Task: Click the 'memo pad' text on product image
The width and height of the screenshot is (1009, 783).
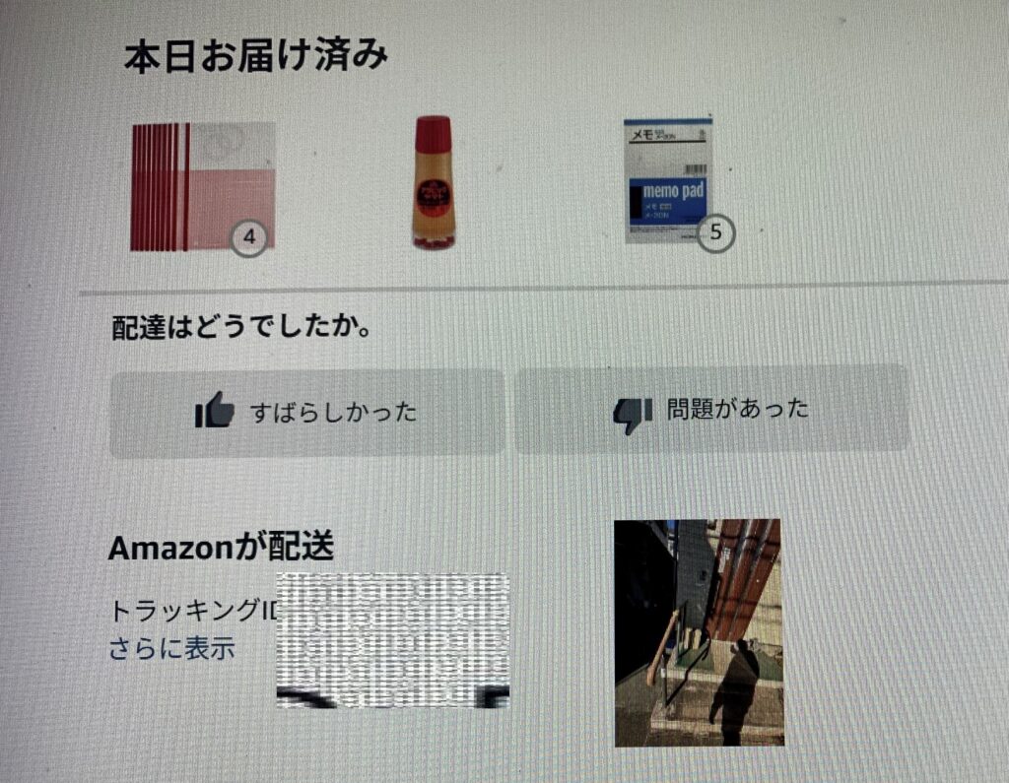Action: pos(672,191)
